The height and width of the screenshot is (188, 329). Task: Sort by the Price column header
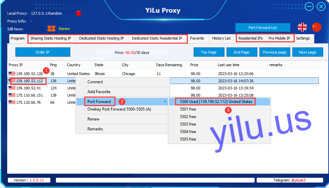[x=202, y=65]
